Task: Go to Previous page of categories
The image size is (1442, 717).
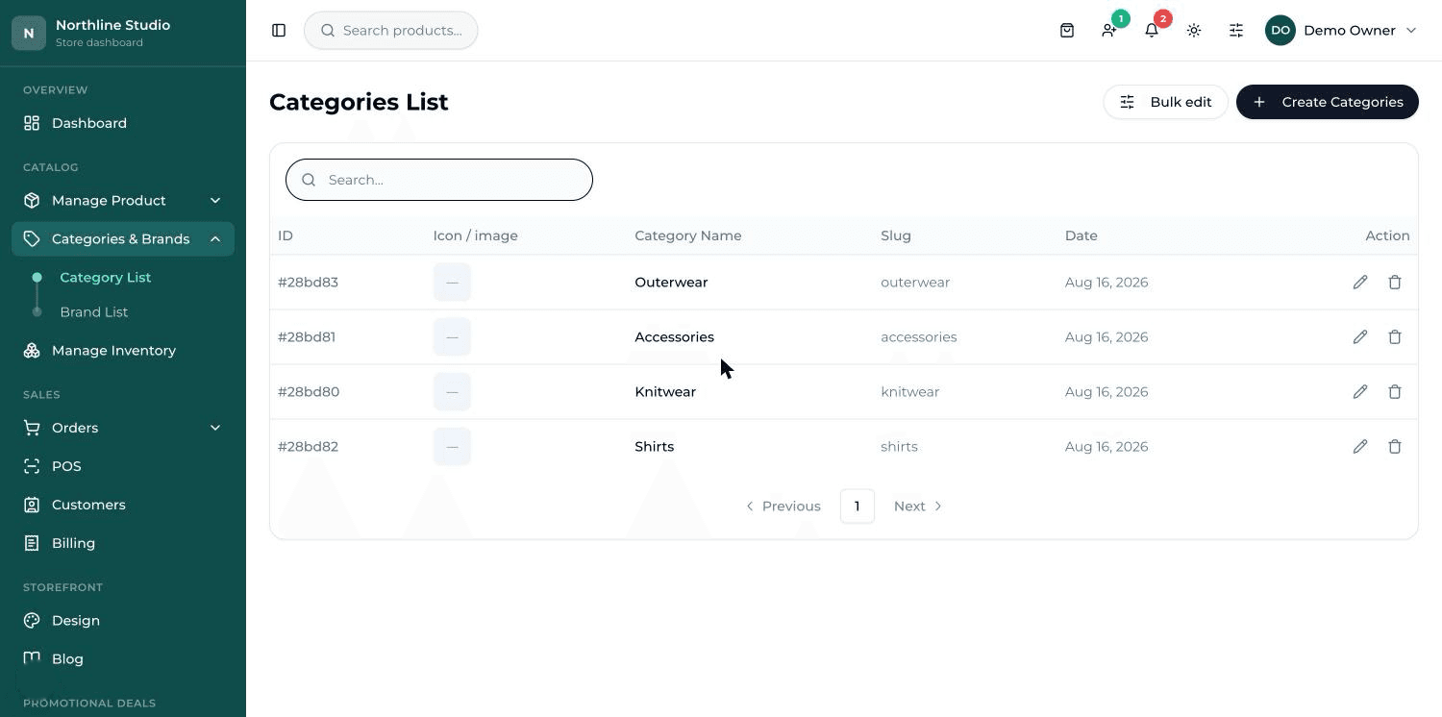Action: click(783, 507)
